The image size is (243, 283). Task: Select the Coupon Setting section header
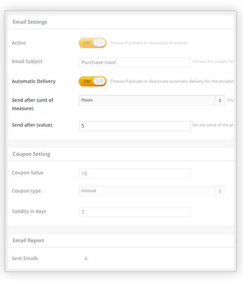[x=32, y=154]
